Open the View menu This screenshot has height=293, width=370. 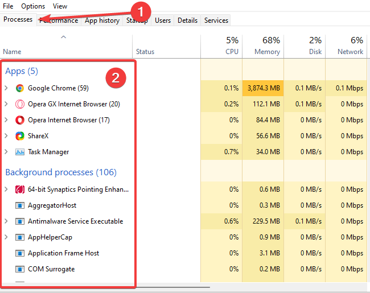click(60, 6)
